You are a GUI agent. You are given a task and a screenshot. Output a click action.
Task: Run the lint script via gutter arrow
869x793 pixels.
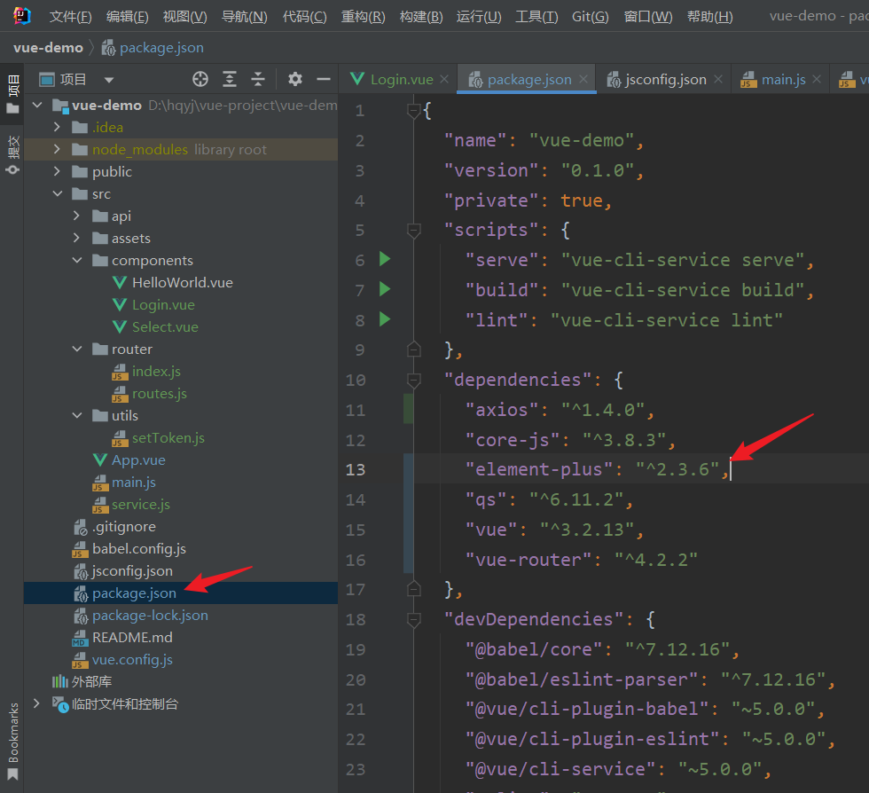click(x=384, y=318)
